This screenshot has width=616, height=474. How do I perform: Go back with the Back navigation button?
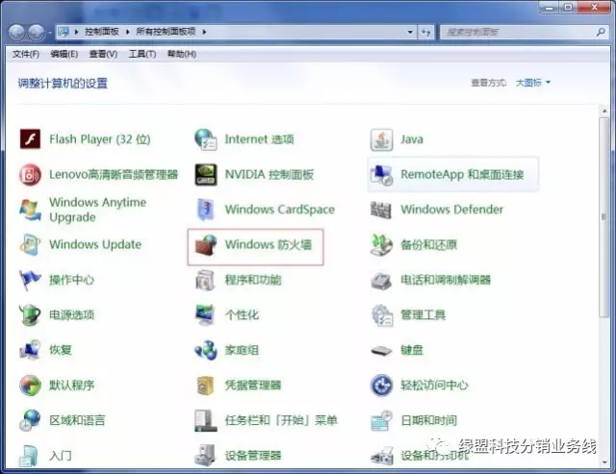[x=16, y=33]
